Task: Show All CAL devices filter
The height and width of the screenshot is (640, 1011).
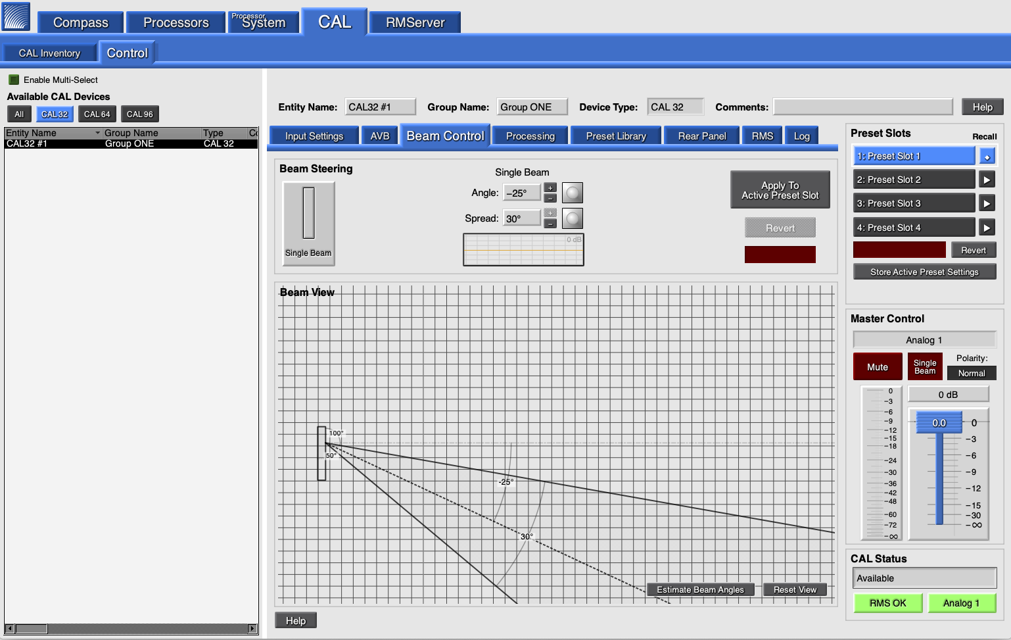Action: (19, 114)
